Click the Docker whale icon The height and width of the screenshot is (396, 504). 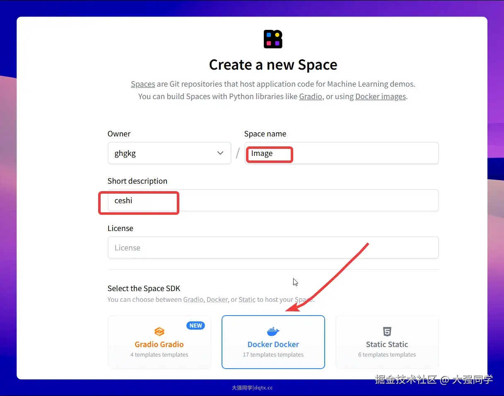(x=273, y=331)
